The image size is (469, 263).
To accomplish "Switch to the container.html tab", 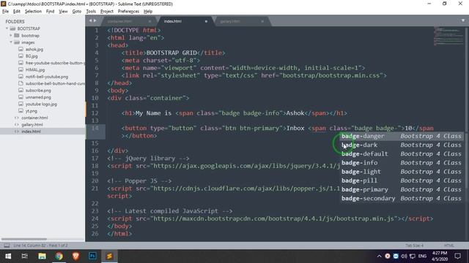I will (119, 21).
